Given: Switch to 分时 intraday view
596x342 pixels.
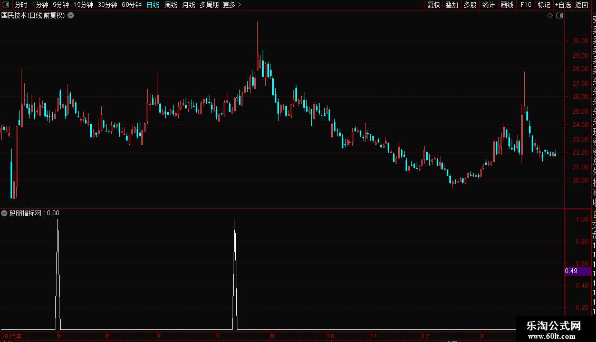Looking at the screenshot, I should tap(21, 5).
